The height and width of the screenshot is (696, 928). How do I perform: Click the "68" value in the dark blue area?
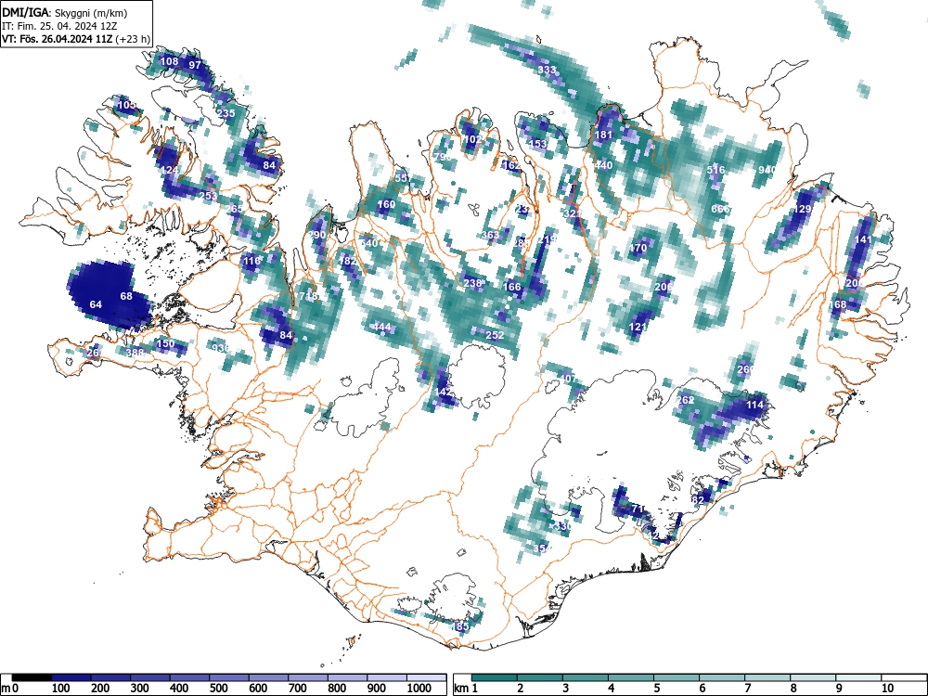click(x=126, y=296)
